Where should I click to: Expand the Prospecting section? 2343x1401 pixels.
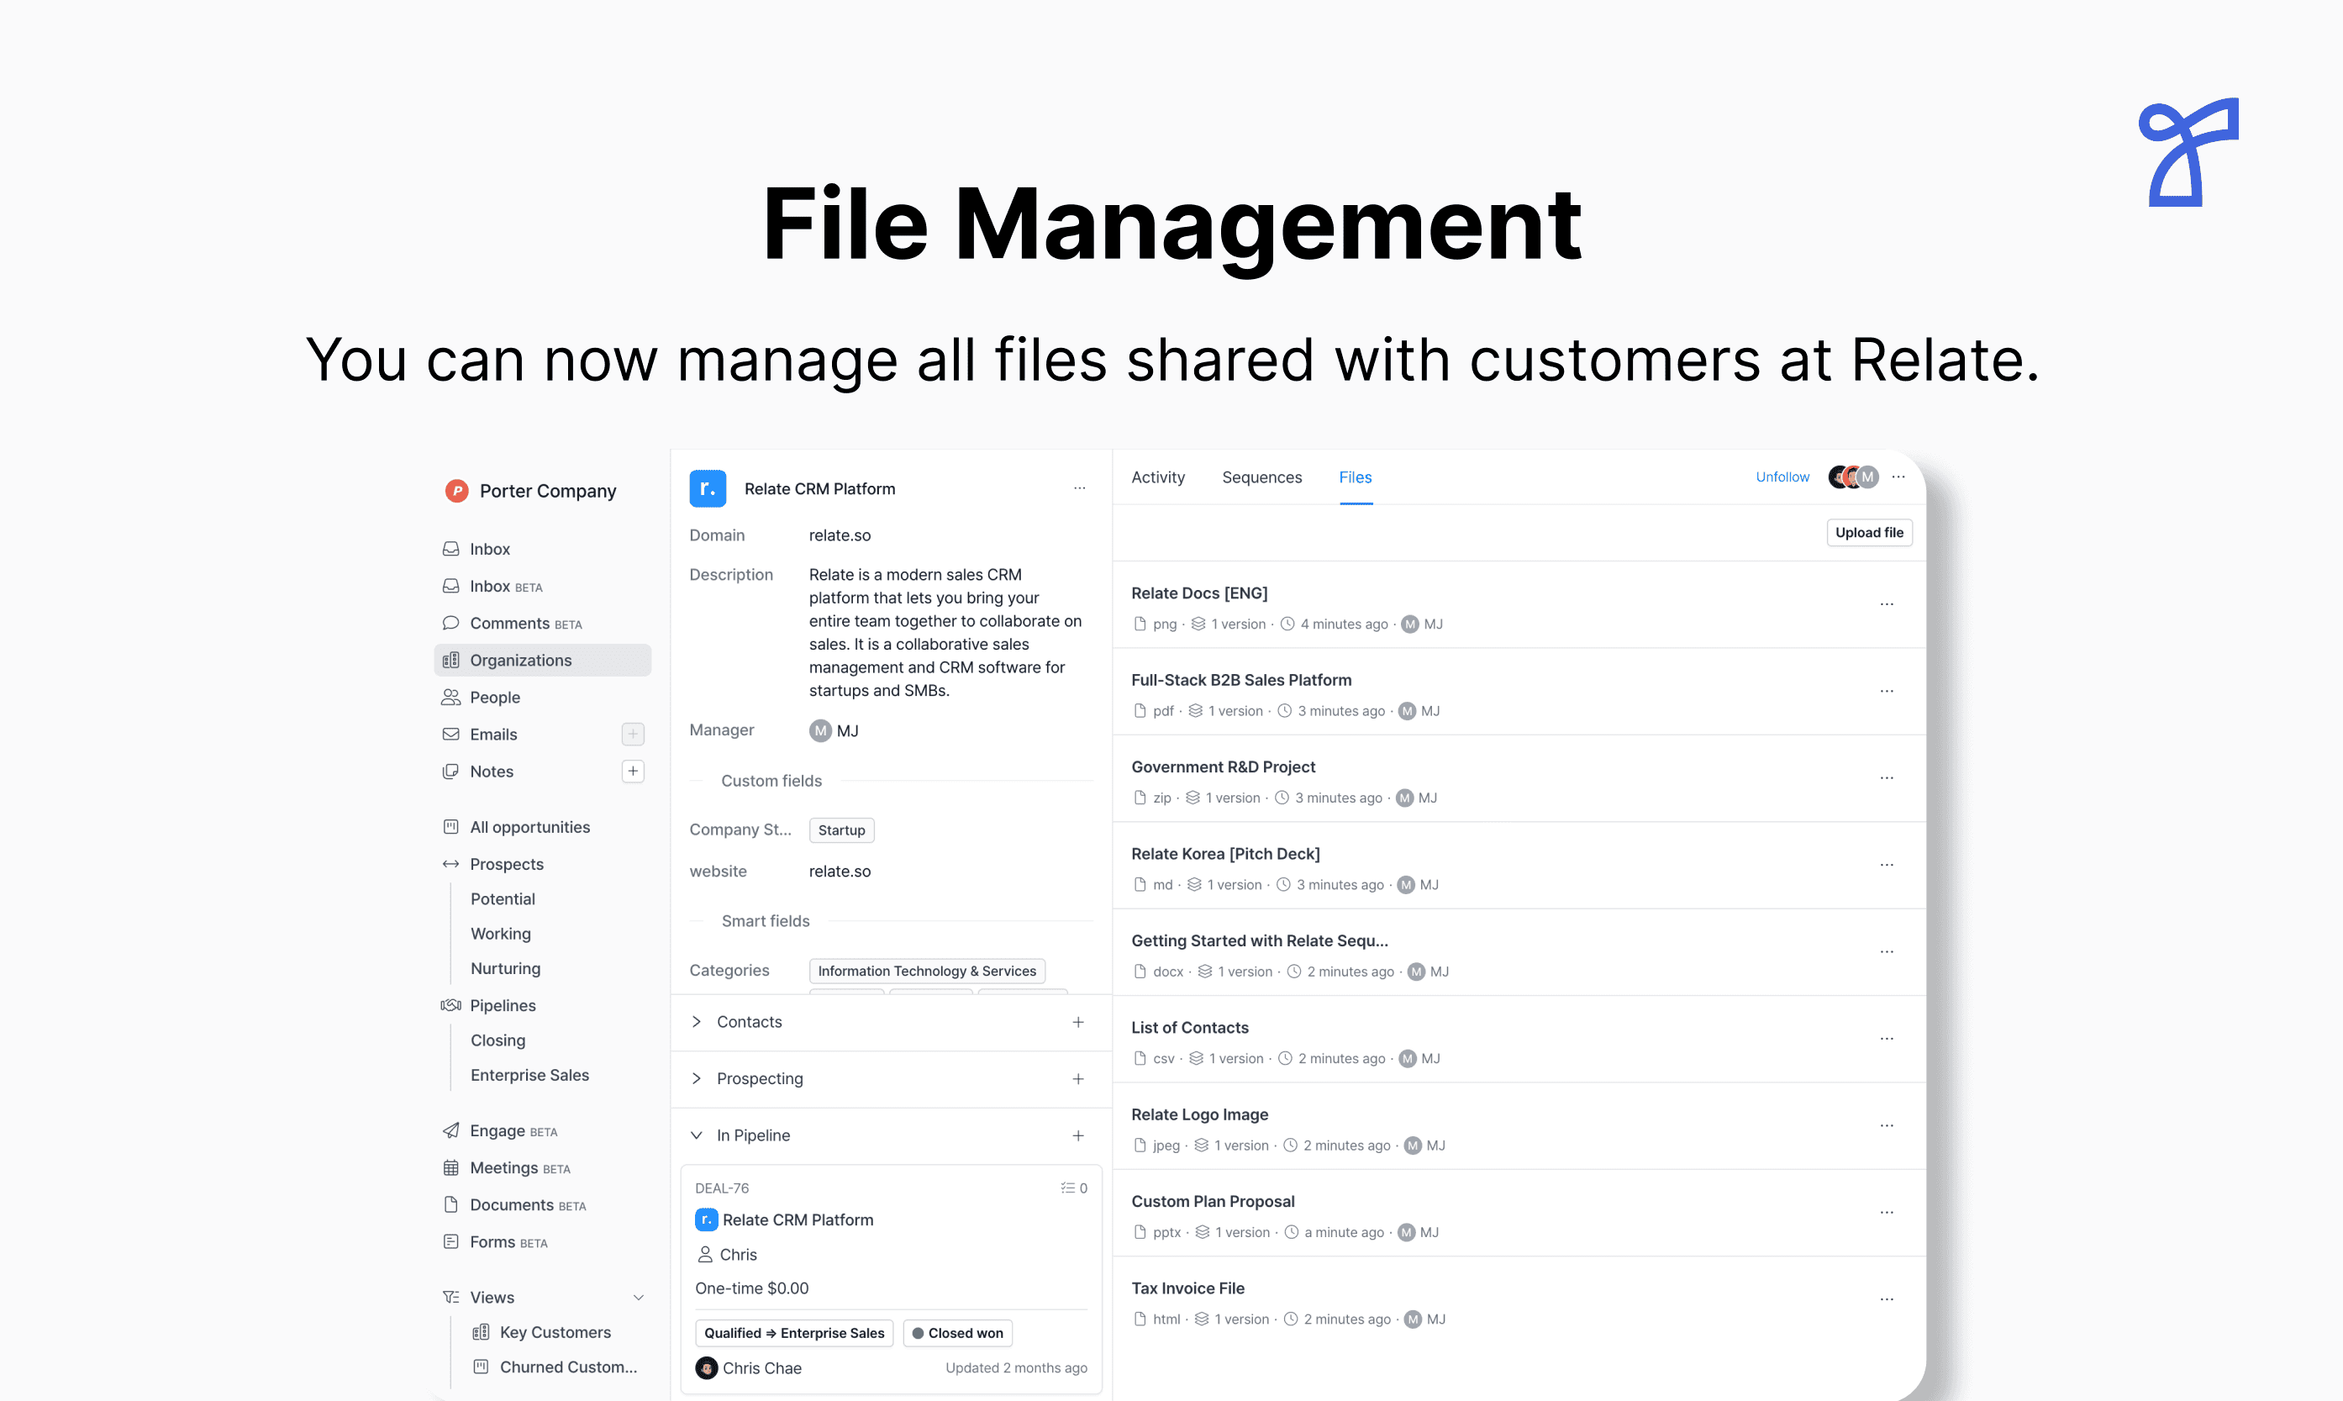(x=697, y=1078)
